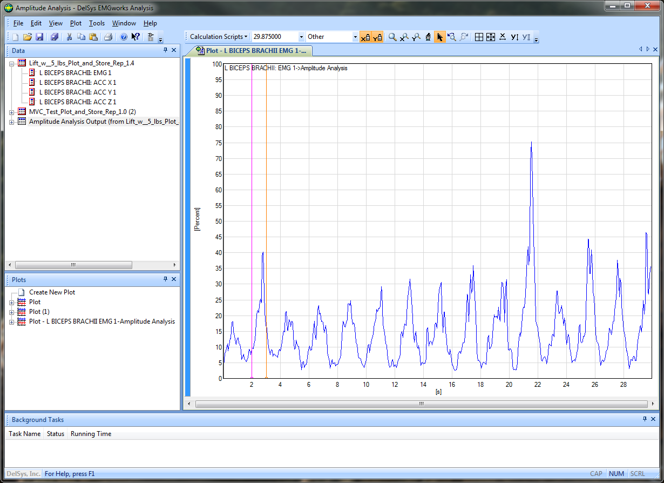Image resolution: width=664 pixels, height=483 pixels.
Task: Click the Open folder icon
Action: point(27,37)
